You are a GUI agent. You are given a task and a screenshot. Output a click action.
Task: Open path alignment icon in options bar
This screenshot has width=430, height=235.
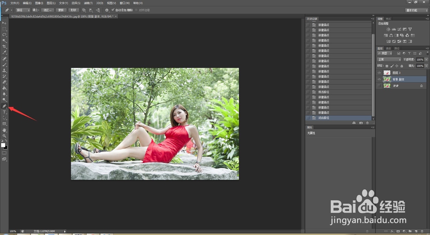[91, 10]
